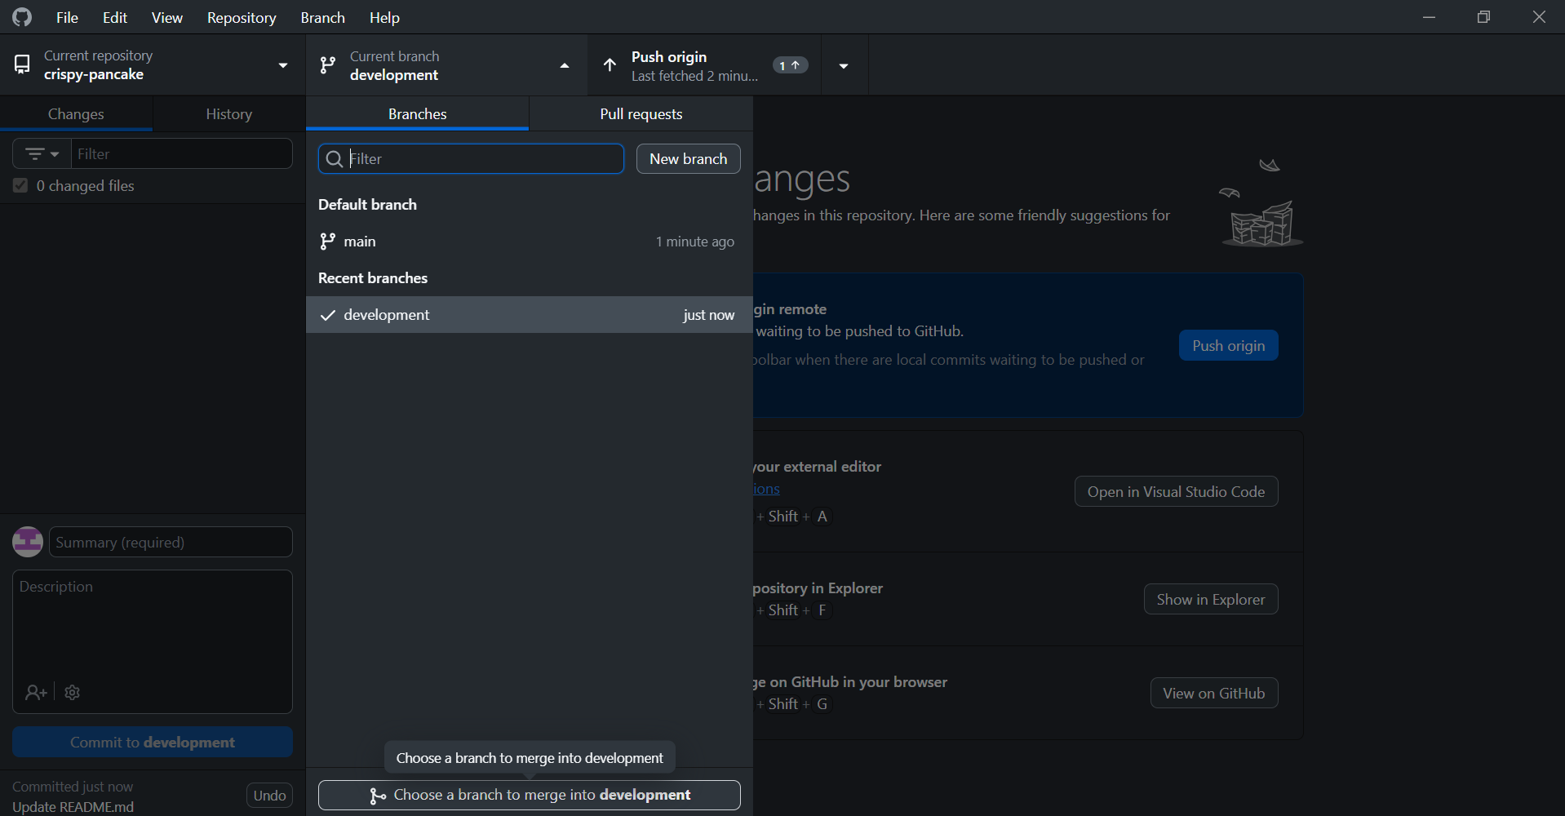Click the commit Description box
Image resolution: width=1565 pixels, height=816 pixels.
pos(153,641)
